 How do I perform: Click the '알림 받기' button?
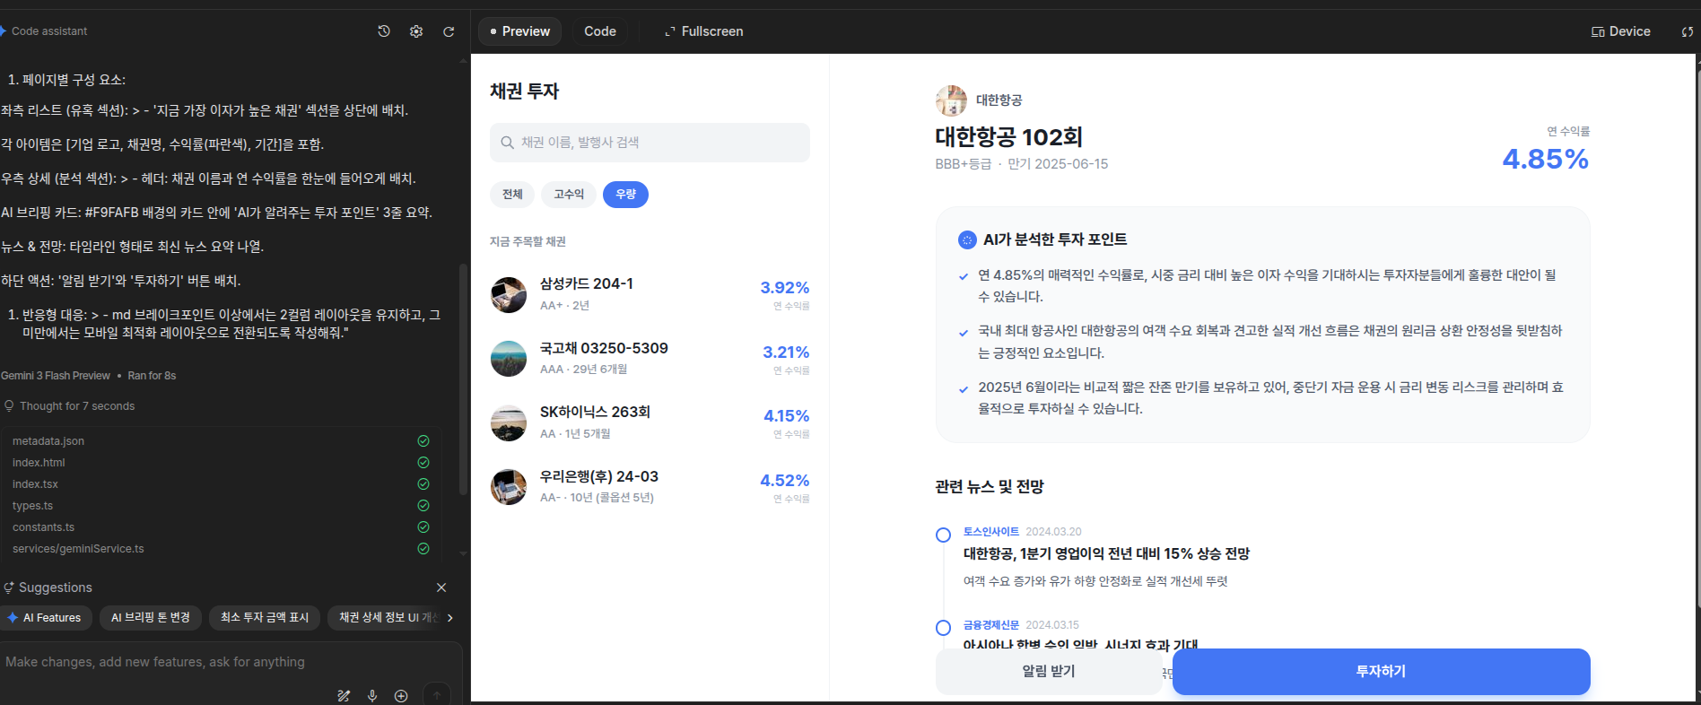[x=1049, y=671]
